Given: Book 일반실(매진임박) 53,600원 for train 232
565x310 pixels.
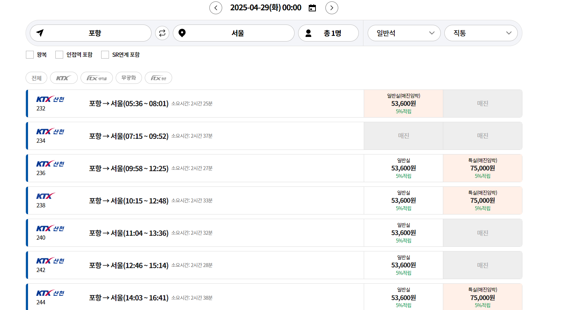Looking at the screenshot, I should [x=404, y=103].
